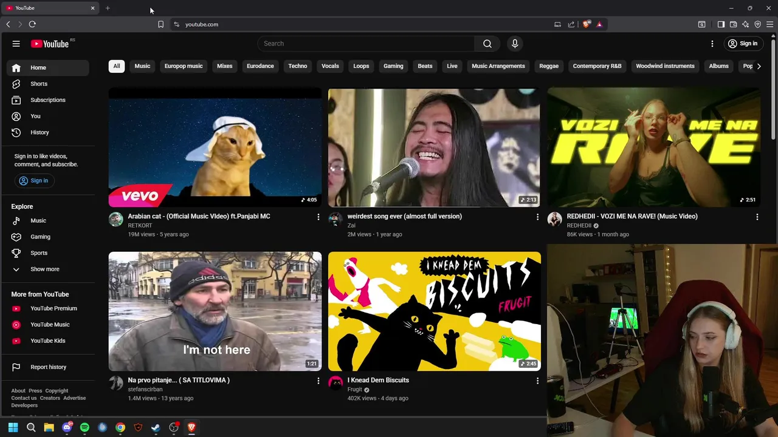
Task: Open Music under Explore
Action: 47,220
